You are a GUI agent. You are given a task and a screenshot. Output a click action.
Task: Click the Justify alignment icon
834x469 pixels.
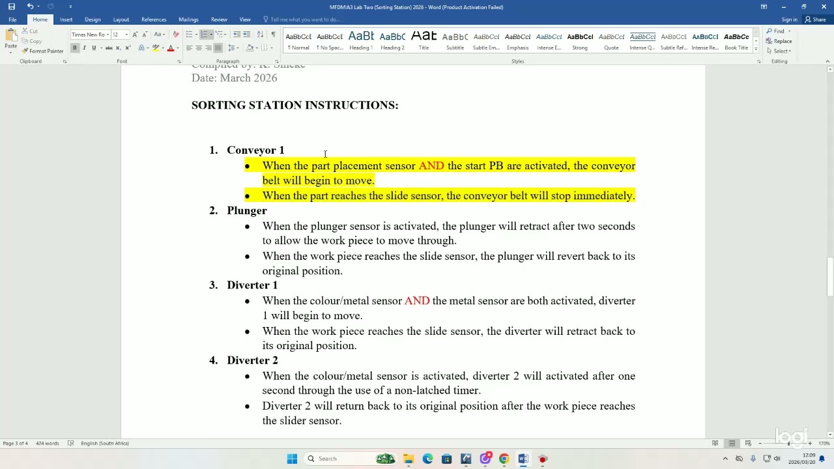pyautogui.click(x=218, y=48)
